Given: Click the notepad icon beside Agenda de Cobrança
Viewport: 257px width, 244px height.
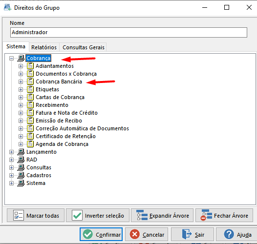Looking at the screenshot, I should [x=30, y=144].
